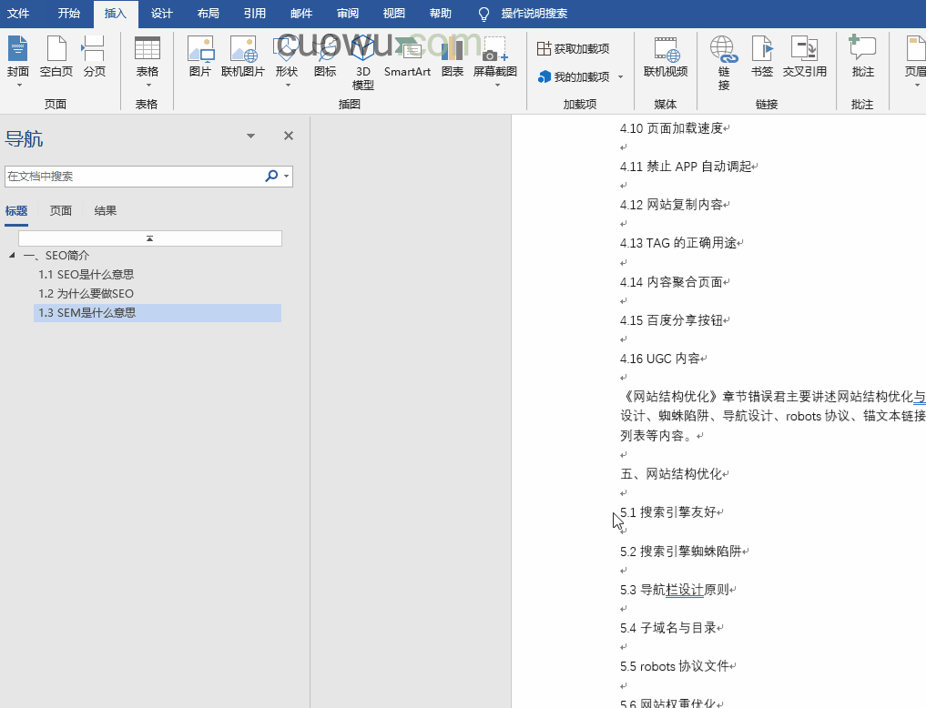Insert a cover page (封面)
Screen dimensions: 926x708
point(17,61)
